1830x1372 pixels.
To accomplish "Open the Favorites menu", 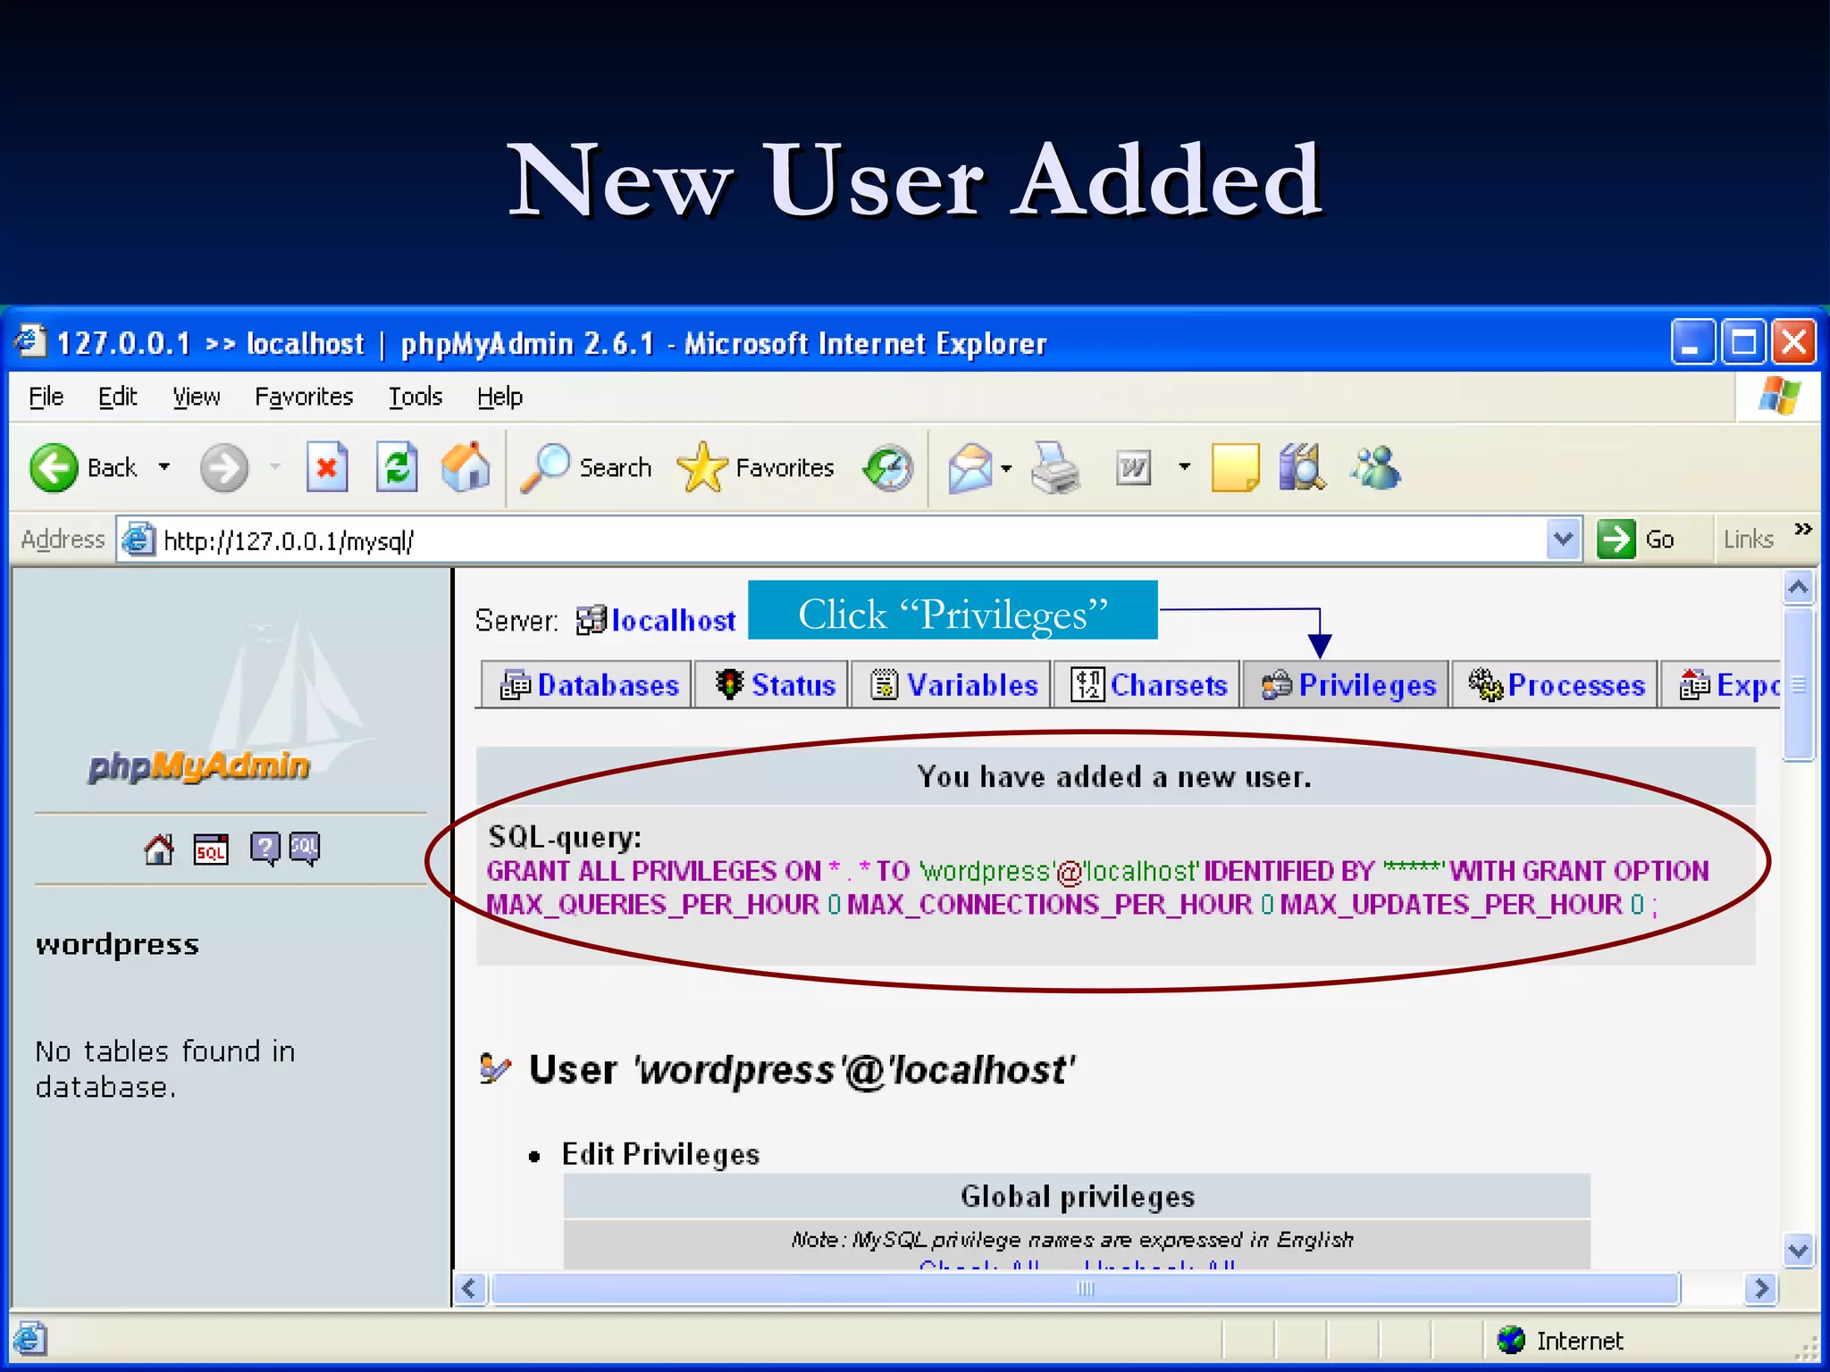I will [x=304, y=396].
